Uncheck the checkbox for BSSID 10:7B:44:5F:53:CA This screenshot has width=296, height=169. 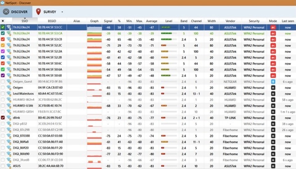pyautogui.click(x=3, y=33)
